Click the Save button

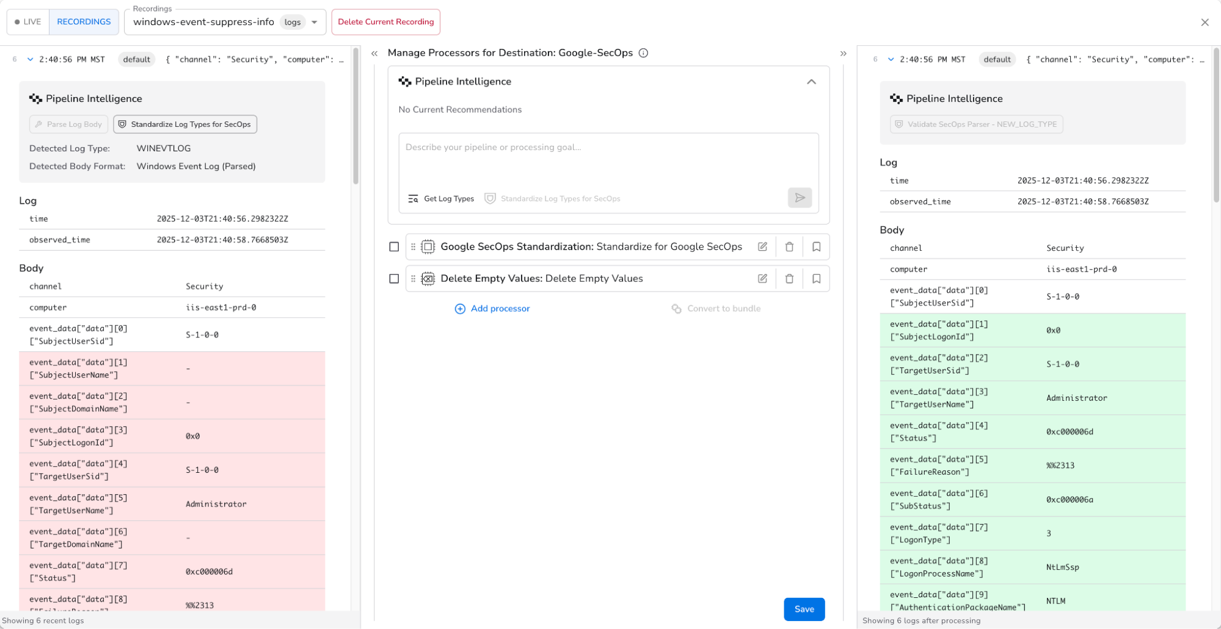point(804,609)
